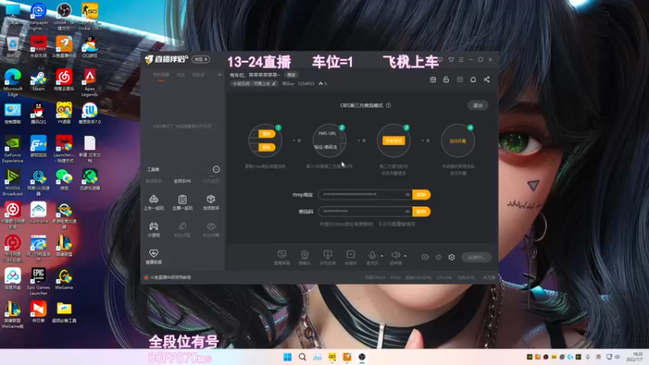Open the 主播一起玩 clipboard tool
This screenshot has height=365, width=649.
(182, 202)
